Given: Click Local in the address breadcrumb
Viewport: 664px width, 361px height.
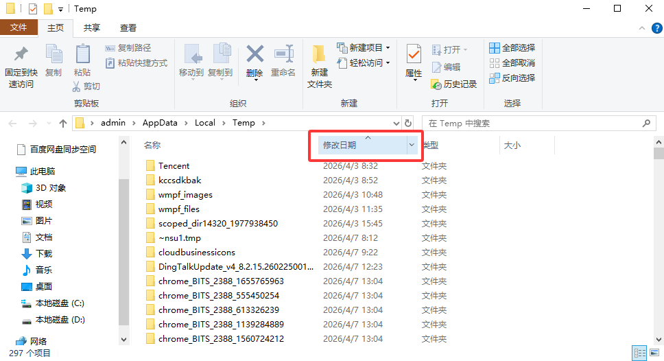Looking at the screenshot, I should click(205, 123).
